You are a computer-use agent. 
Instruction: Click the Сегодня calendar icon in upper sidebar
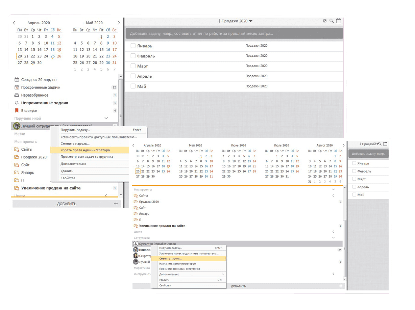17,80
